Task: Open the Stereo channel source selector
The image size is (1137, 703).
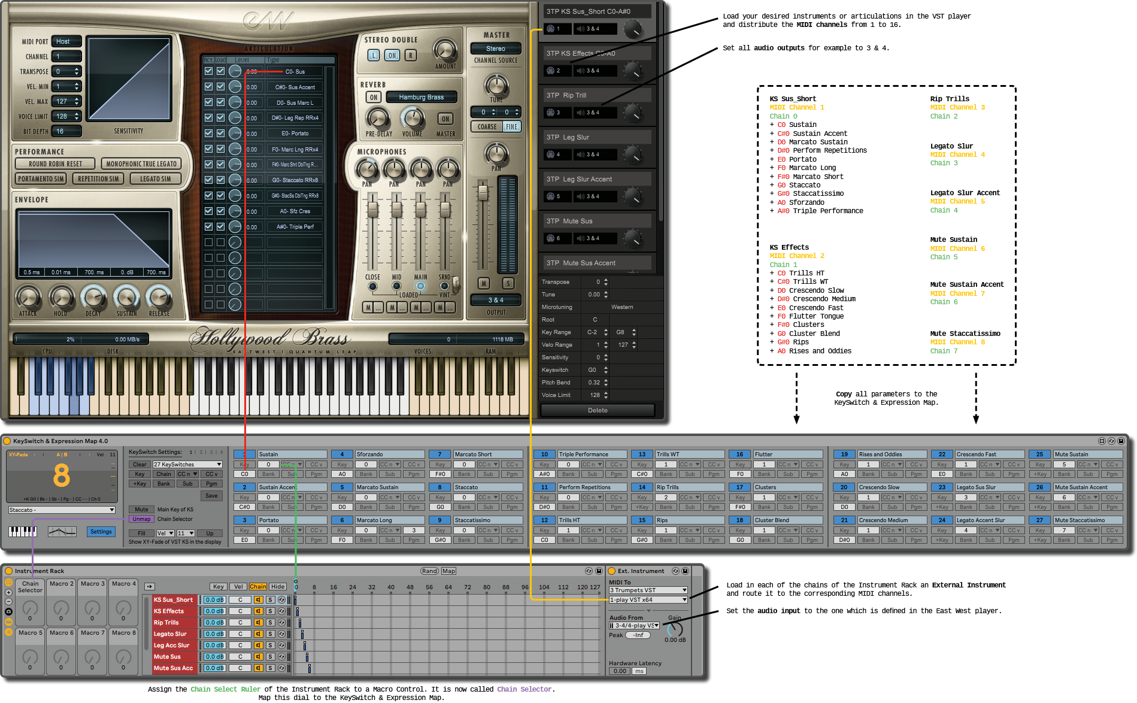Action: 496,49
